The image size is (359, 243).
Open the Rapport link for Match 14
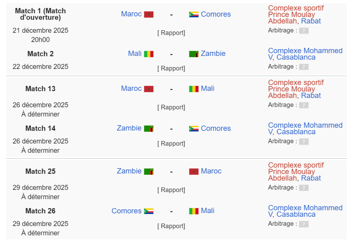(171, 143)
